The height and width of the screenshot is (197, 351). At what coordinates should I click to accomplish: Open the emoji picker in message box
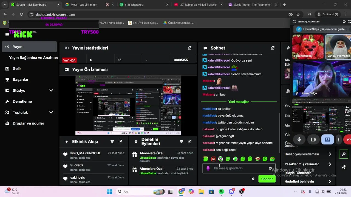pyautogui.click(x=270, y=168)
